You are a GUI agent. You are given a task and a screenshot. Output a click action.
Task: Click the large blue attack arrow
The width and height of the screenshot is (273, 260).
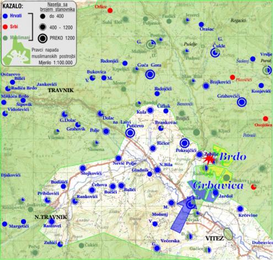click(x=184, y=214)
